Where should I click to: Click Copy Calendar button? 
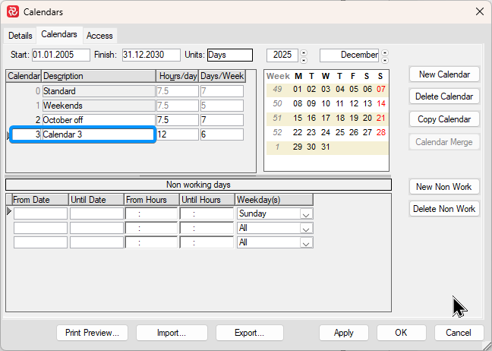pyautogui.click(x=444, y=119)
